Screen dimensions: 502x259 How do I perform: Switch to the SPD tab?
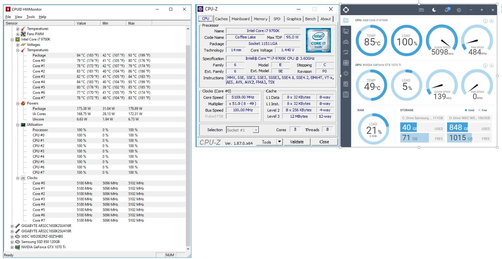(277, 19)
